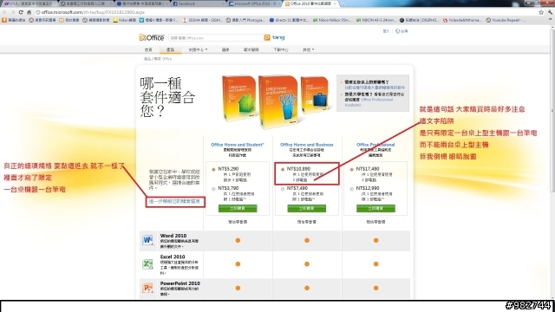Open the 圖像 navigation item
The height and width of the screenshot is (312, 555).
click(225, 49)
